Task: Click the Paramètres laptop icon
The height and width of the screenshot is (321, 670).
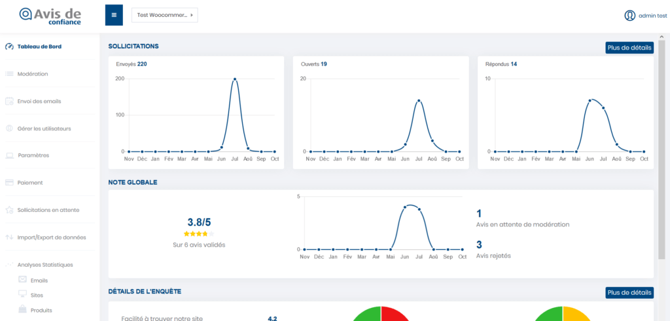Action: (9, 155)
